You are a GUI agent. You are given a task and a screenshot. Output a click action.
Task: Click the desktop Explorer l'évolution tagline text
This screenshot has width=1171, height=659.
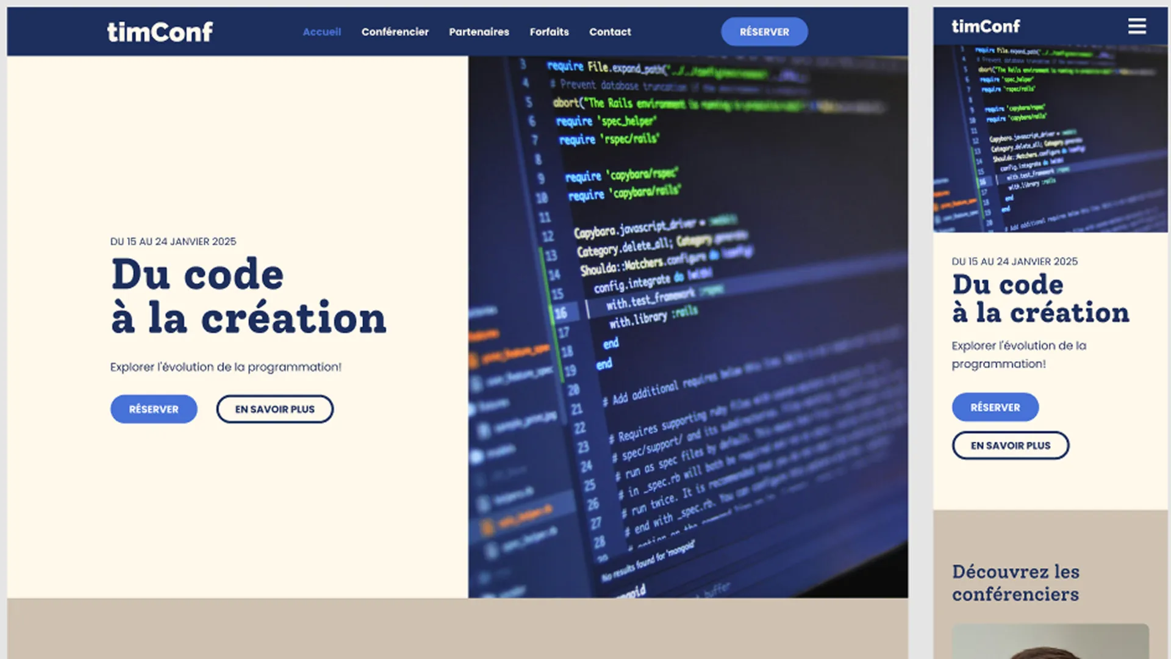(226, 367)
